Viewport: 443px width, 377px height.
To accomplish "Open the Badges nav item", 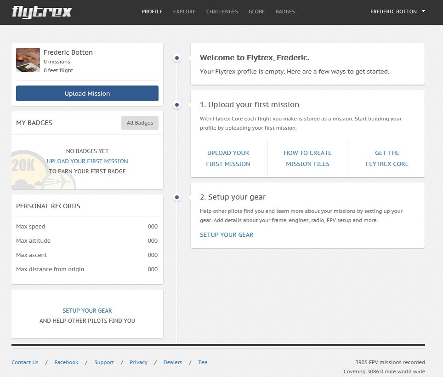I will point(285,11).
